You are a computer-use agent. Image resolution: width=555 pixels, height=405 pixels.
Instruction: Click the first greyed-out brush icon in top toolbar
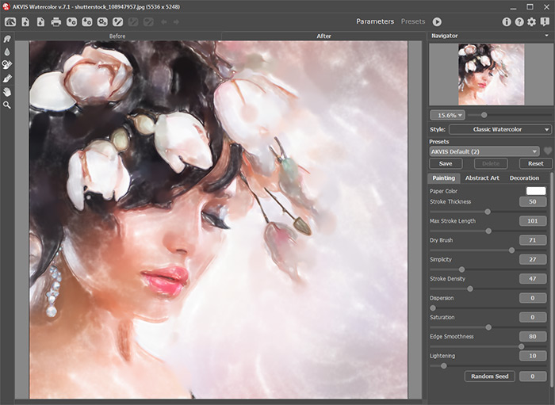(x=133, y=22)
